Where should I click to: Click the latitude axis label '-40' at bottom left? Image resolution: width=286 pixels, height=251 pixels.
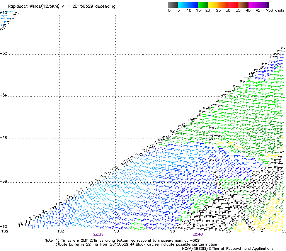pos(3,227)
